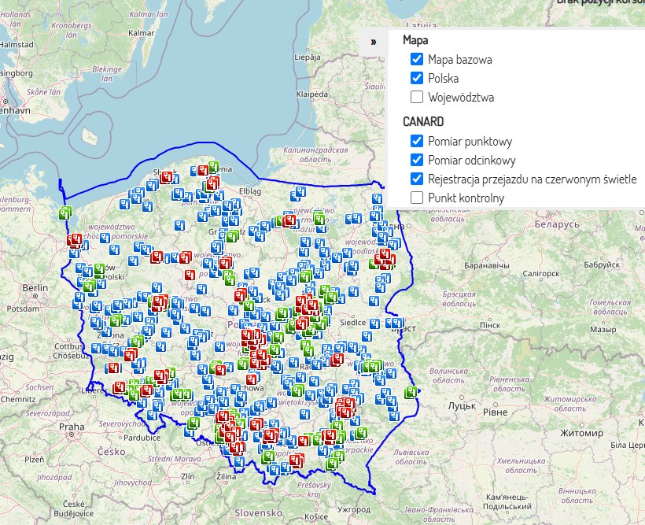The image size is (645, 525).
Task: Click green marker cluster at lubelskie label
Action: pyautogui.click(x=372, y=366)
